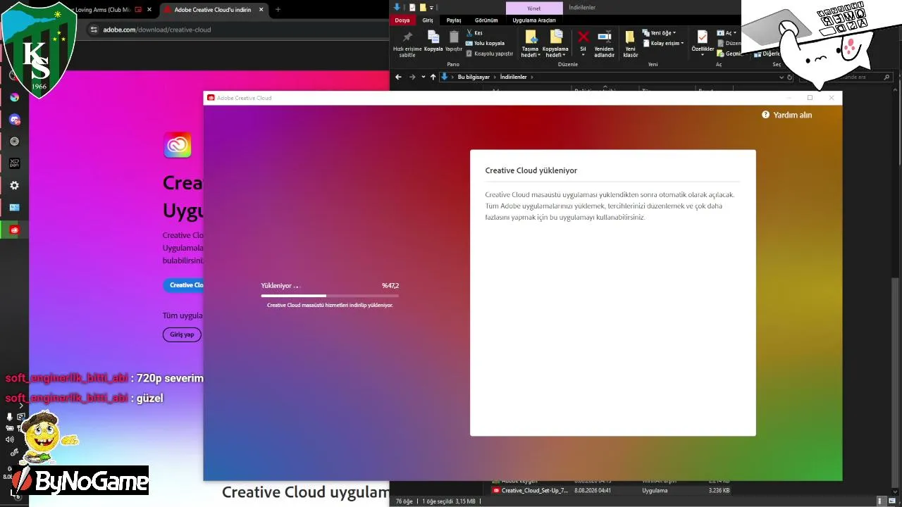The image size is (902, 507).
Task: Expand the İndirilenler breadcrumb chevron
Action: [532, 77]
